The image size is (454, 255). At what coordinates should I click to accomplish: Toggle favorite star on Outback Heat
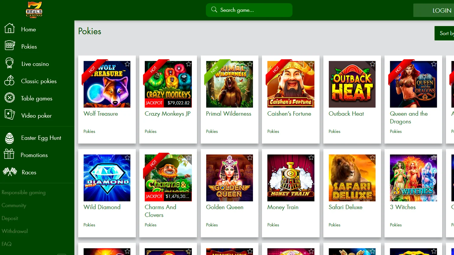click(x=373, y=64)
